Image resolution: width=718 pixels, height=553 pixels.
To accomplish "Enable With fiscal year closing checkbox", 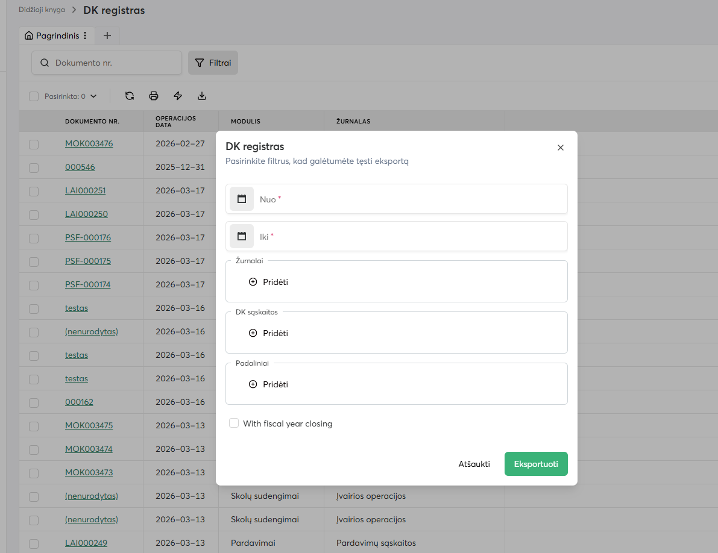I will point(234,423).
